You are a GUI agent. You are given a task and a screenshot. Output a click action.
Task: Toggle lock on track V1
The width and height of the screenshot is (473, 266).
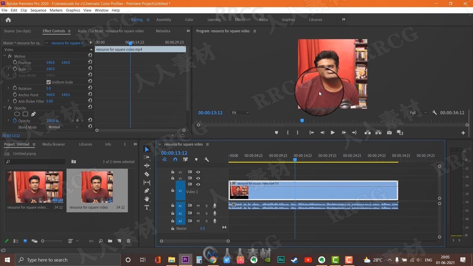(173, 190)
